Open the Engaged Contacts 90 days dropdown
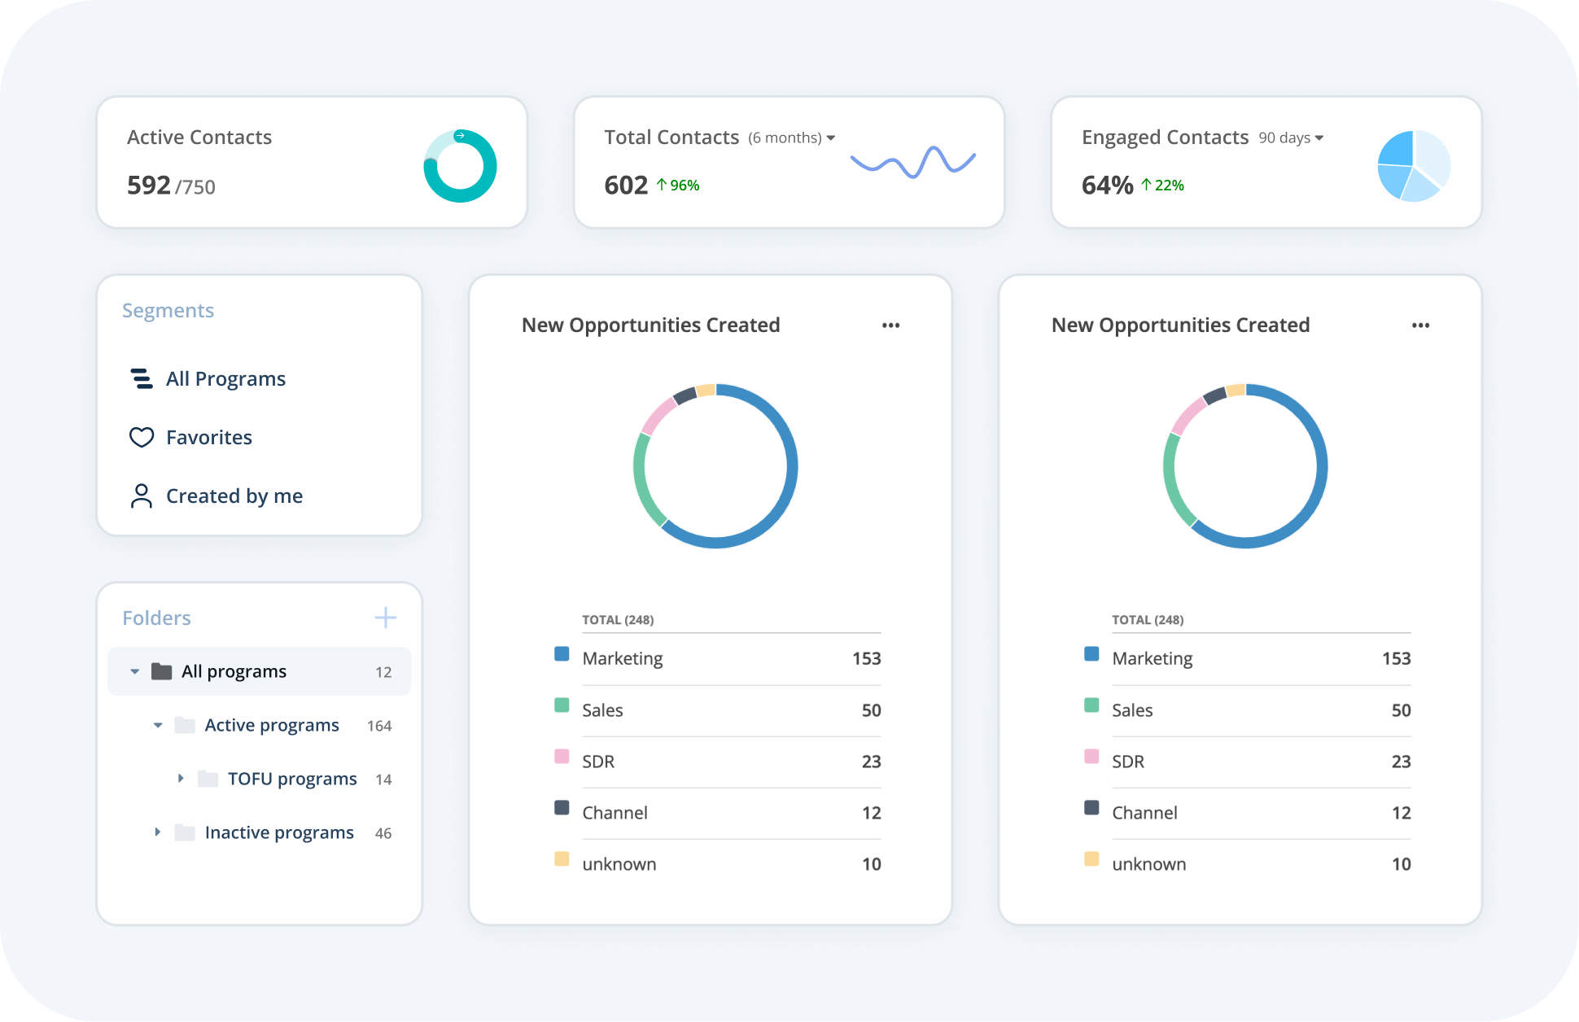The height and width of the screenshot is (1022, 1579). tap(1320, 138)
